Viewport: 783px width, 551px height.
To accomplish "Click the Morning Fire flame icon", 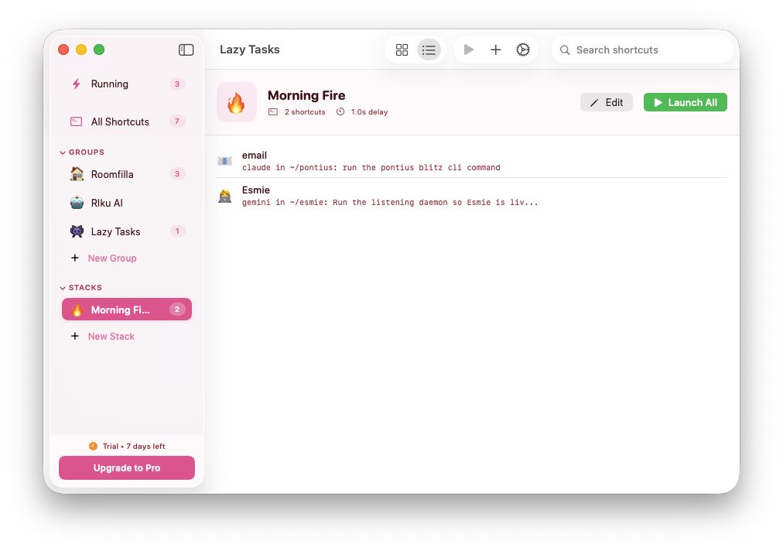I will point(76,309).
